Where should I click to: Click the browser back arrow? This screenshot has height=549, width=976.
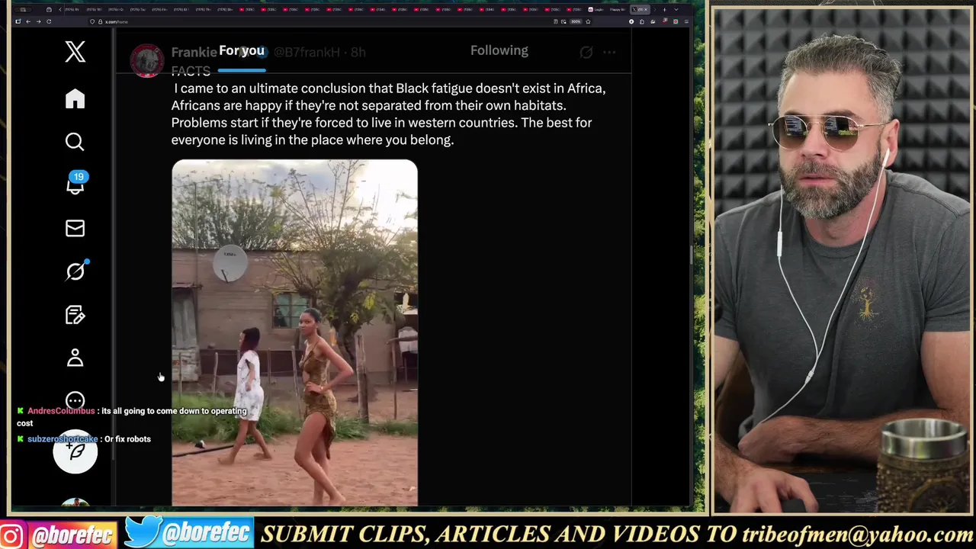(x=28, y=21)
